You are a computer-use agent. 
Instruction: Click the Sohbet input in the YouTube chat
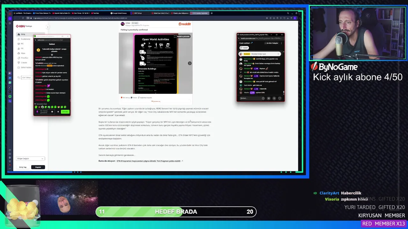pyautogui.click(x=251, y=98)
